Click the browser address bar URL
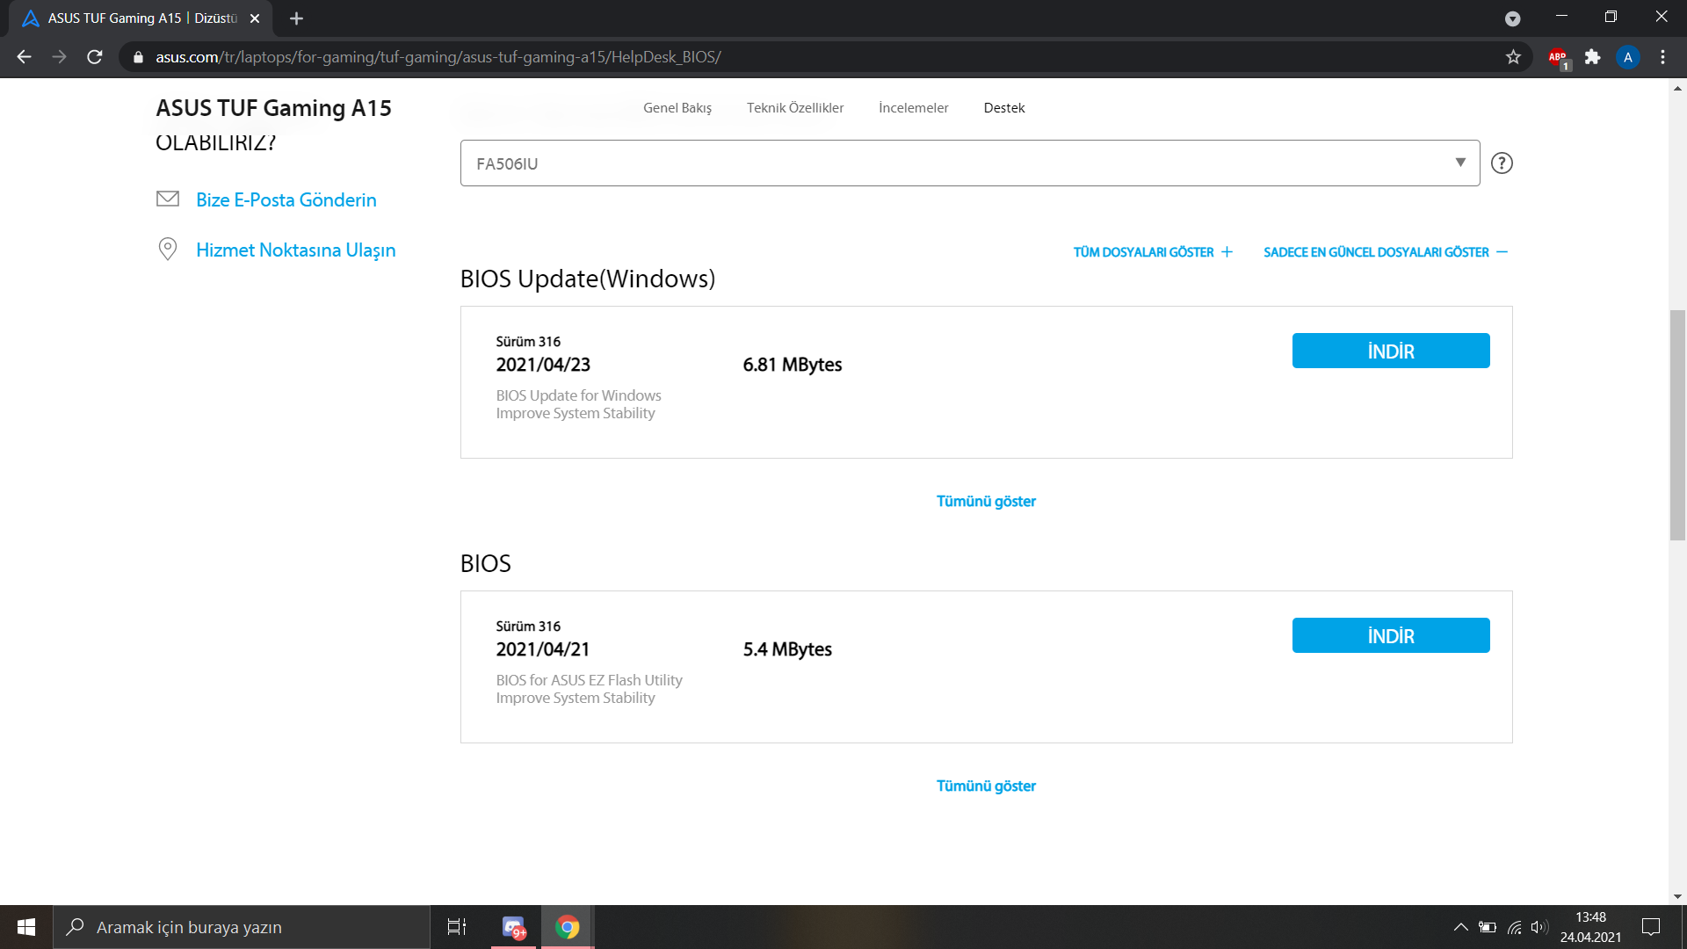1687x949 pixels. click(438, 57)
